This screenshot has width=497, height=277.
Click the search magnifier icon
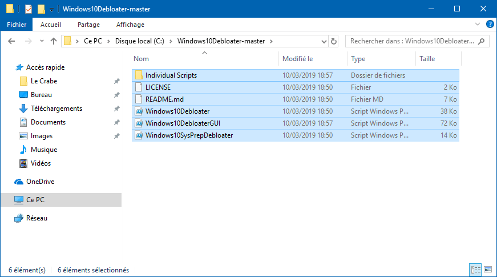[x=482, y=41]
